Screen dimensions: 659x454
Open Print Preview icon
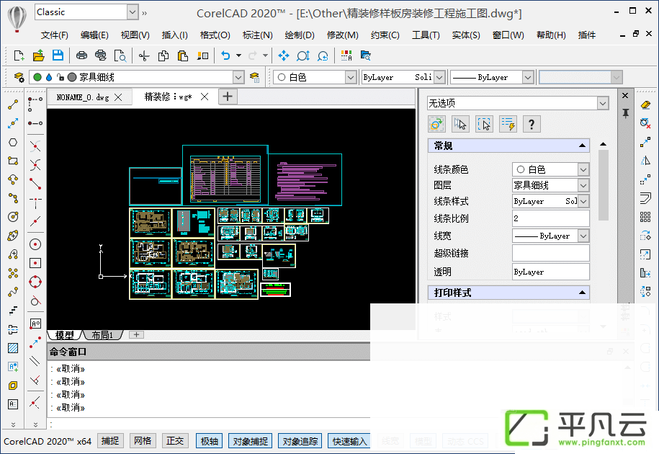pos(120,55)
